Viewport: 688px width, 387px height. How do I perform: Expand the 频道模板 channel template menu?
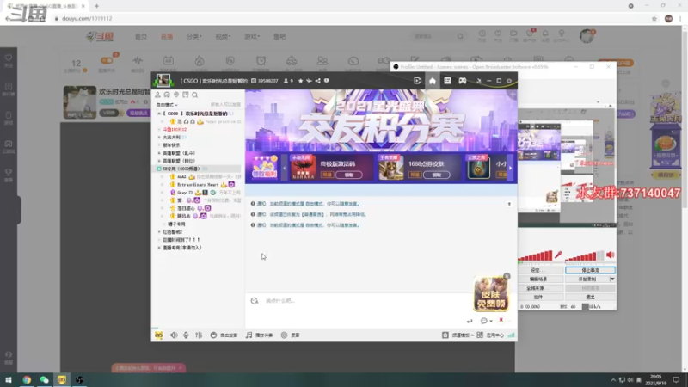458,335
